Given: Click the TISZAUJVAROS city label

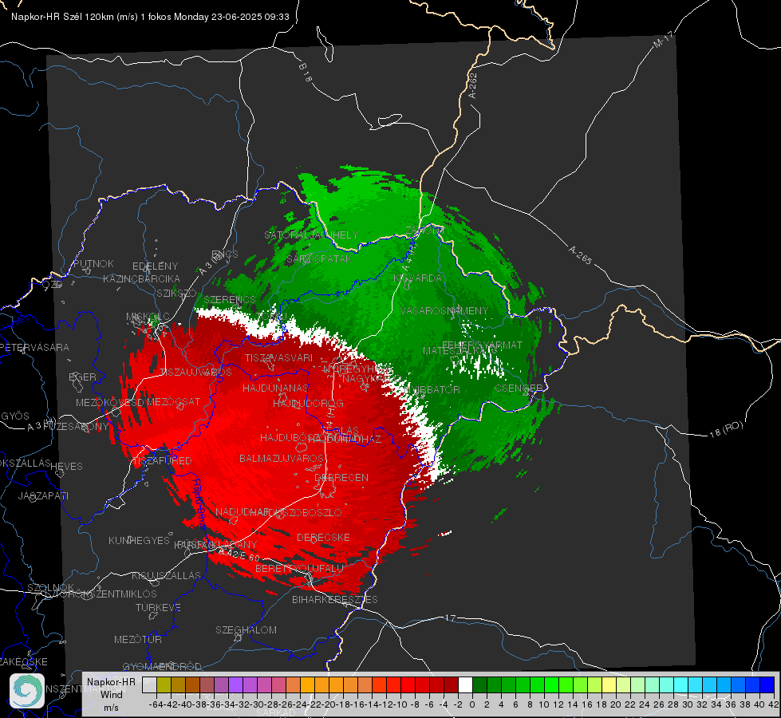Looking at the screenshot, I should click(x=195, y=372).
